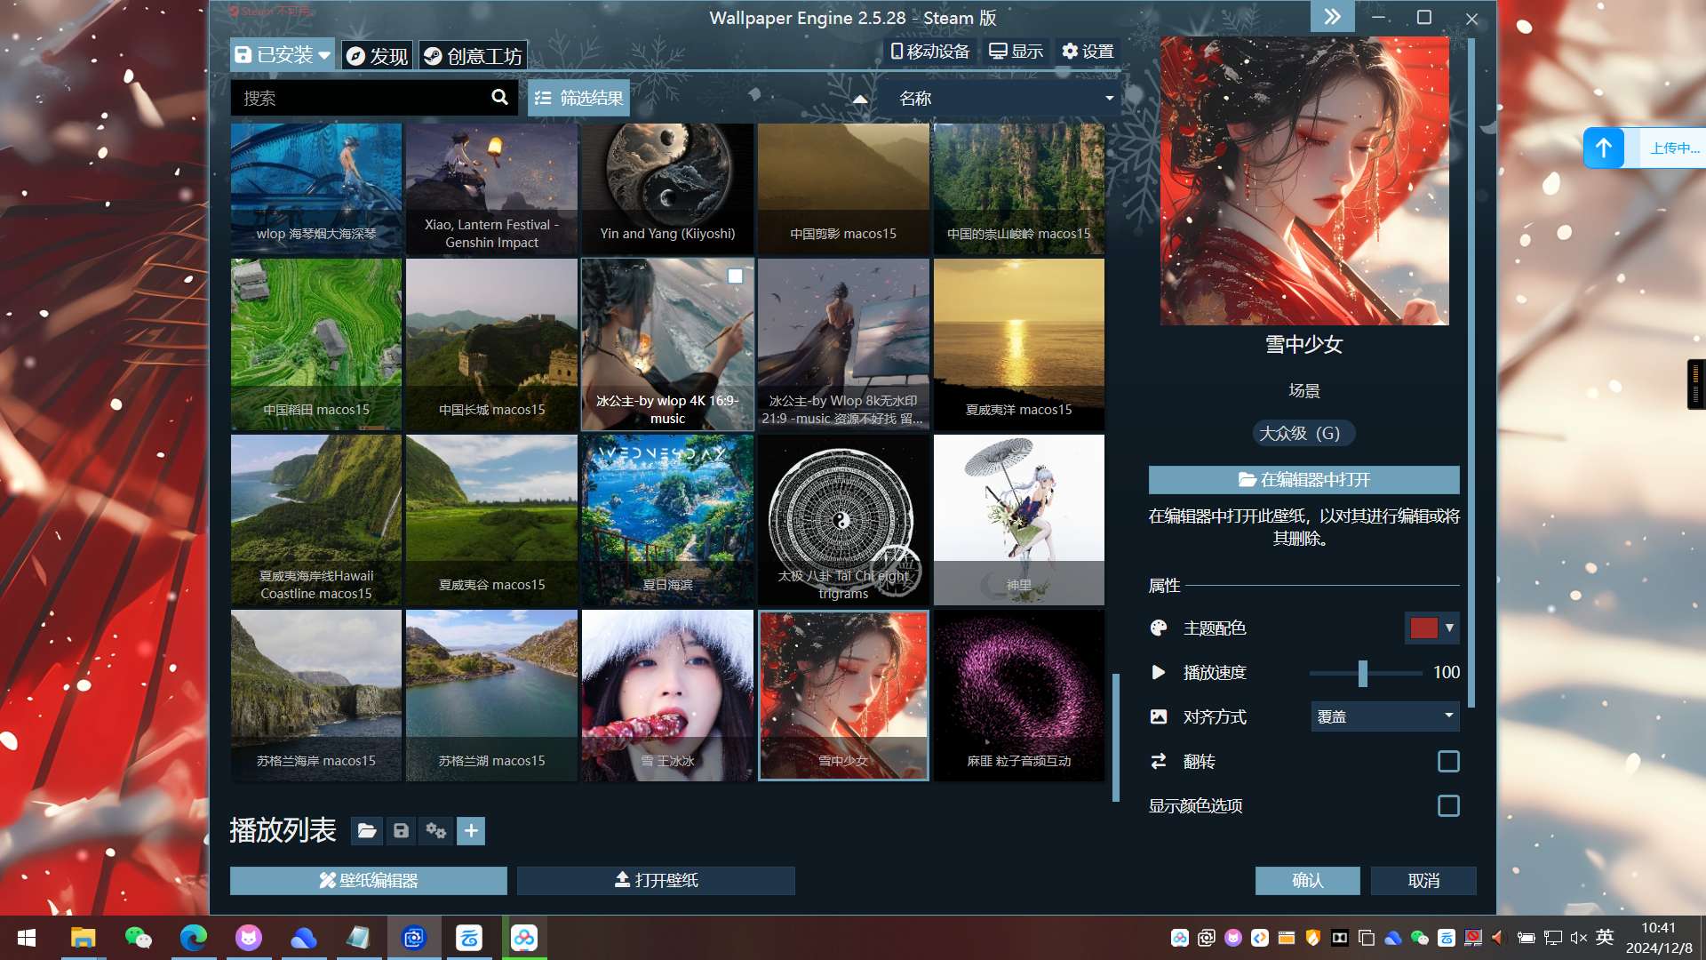The height and width of the screenshot is (960, 1706).
Task: Open Wallpaper Engine taskbar icon
Action: point(414,938)
